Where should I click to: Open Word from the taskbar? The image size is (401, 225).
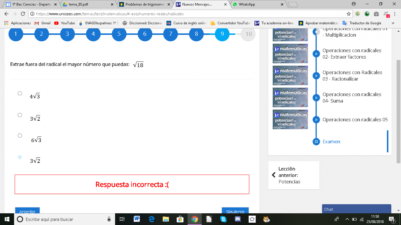[x=137, y=219]
